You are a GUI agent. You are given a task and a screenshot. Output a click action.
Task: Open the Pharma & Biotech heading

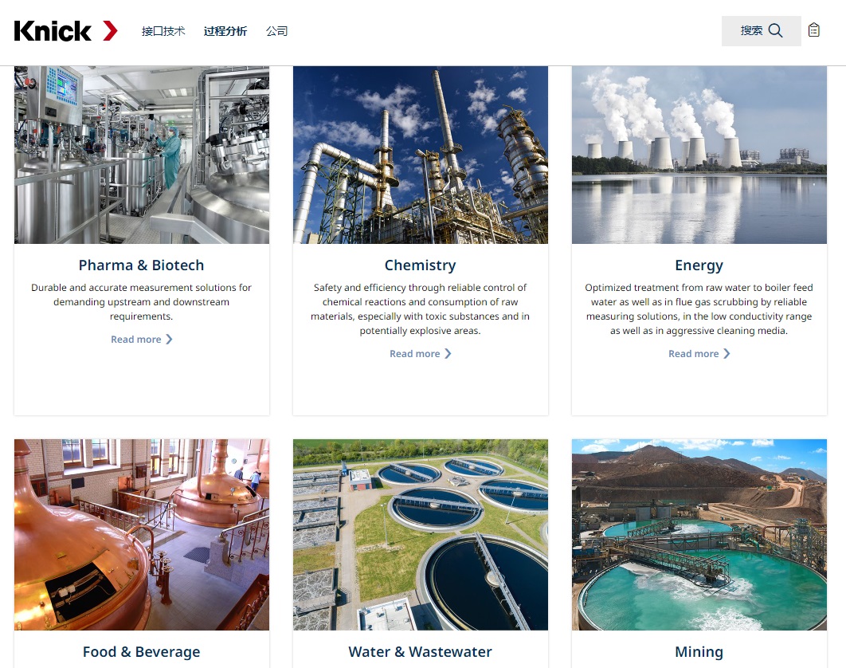click(x=141, y=265)
